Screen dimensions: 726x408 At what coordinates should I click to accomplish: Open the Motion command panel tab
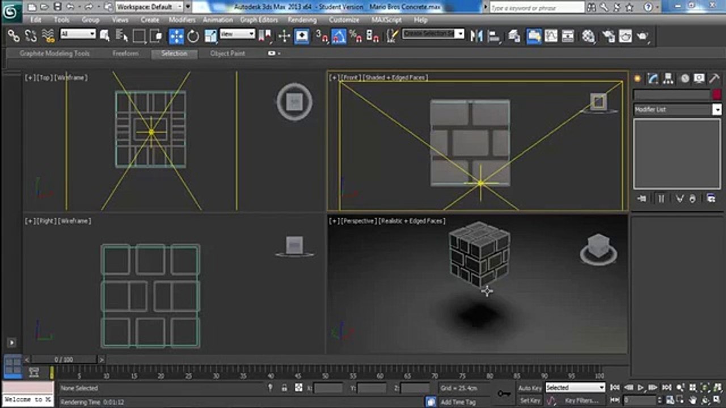(684, 79)
